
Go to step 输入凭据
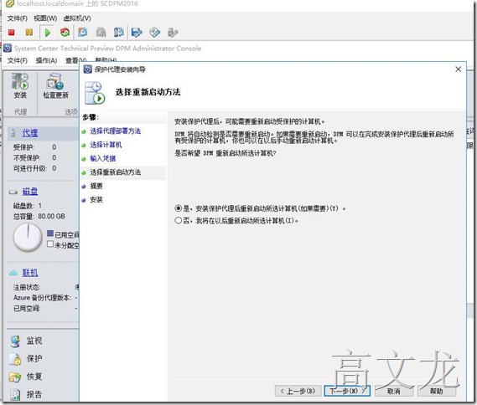103,158
